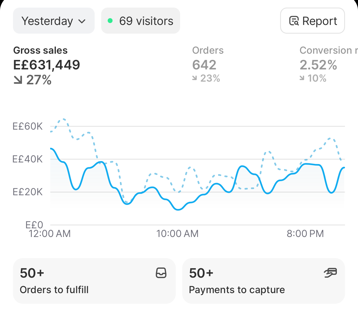Click the payment hand icon
Viewport: 358px width, 314px height.
coord(330,273)
